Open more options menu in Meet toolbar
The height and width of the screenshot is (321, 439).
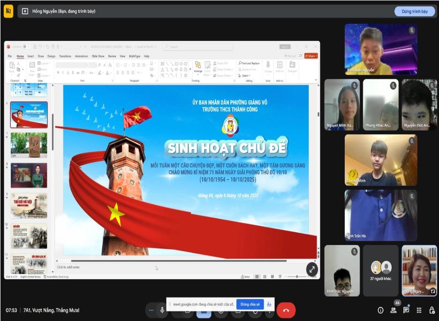pyautogui.click(x=151, y=310)
